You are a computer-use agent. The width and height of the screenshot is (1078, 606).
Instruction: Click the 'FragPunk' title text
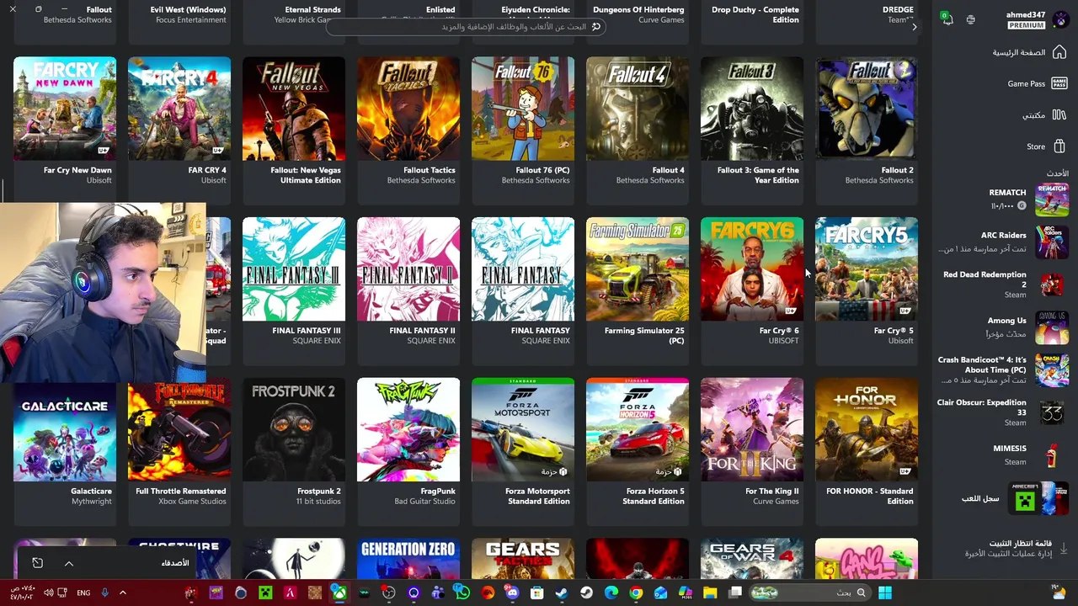pyautogui.click(x=438, y=492)
